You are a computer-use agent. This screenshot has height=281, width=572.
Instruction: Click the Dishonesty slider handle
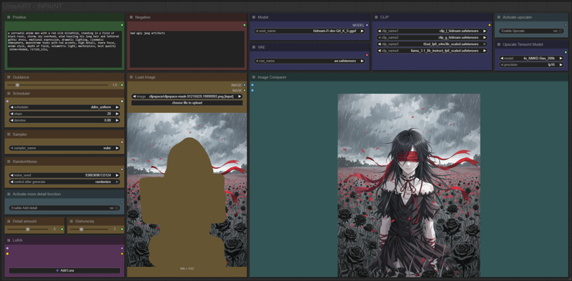81,230
